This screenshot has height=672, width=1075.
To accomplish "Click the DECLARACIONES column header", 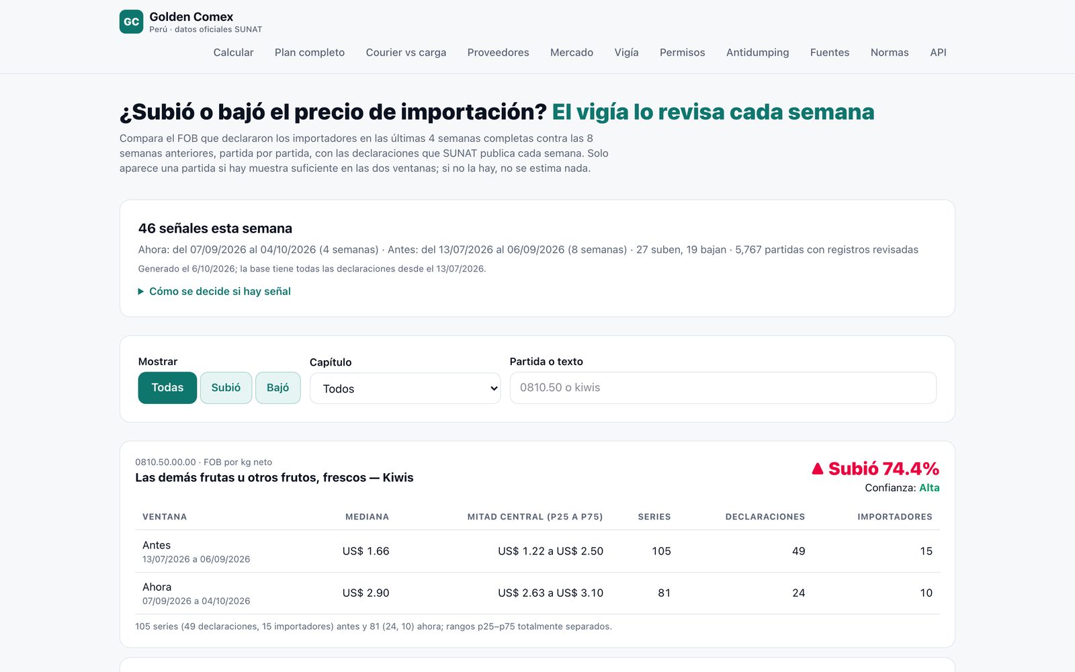I will 765,517.
